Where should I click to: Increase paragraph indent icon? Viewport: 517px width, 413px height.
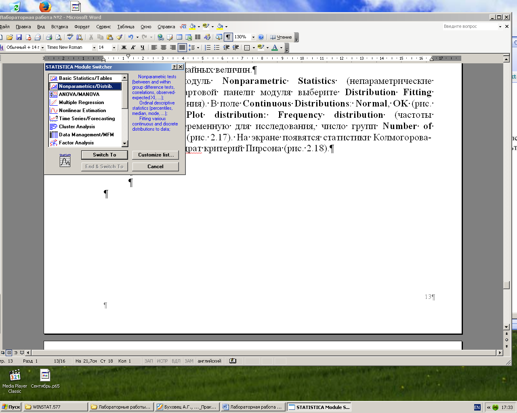235,48
